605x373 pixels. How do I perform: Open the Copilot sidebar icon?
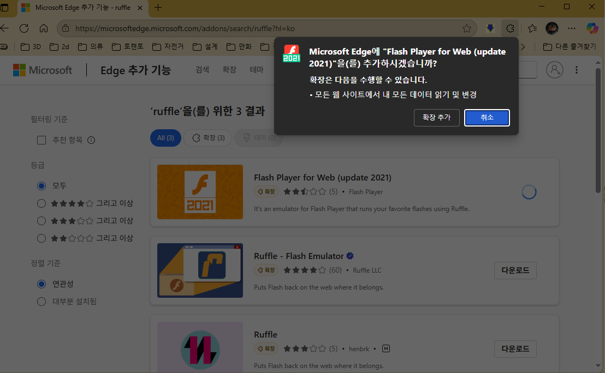coord(592,28)
